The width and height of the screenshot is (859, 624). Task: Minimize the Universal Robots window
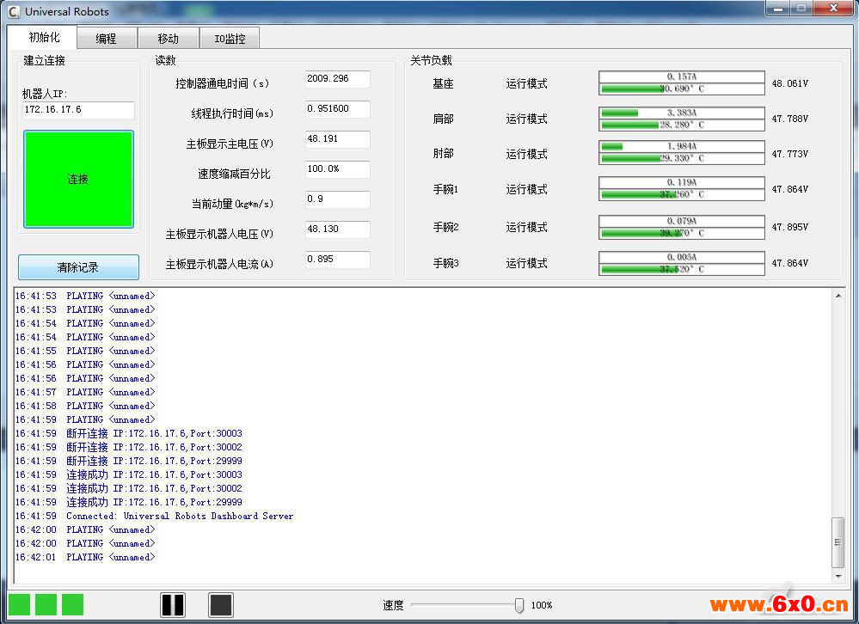tap(778, 9)
